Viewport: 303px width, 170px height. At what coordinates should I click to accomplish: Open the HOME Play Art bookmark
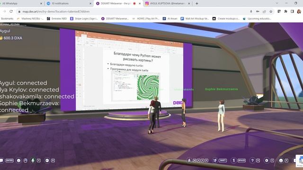coord(146,18)
